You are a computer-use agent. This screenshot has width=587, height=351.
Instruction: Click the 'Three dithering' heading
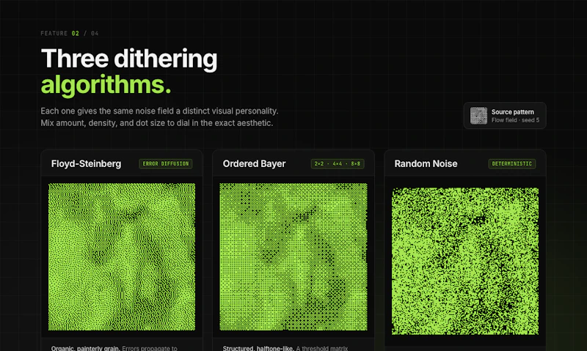coord(129,59)
